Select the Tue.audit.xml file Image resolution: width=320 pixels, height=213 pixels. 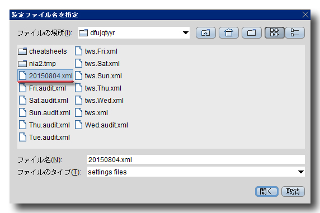point(44,138)
